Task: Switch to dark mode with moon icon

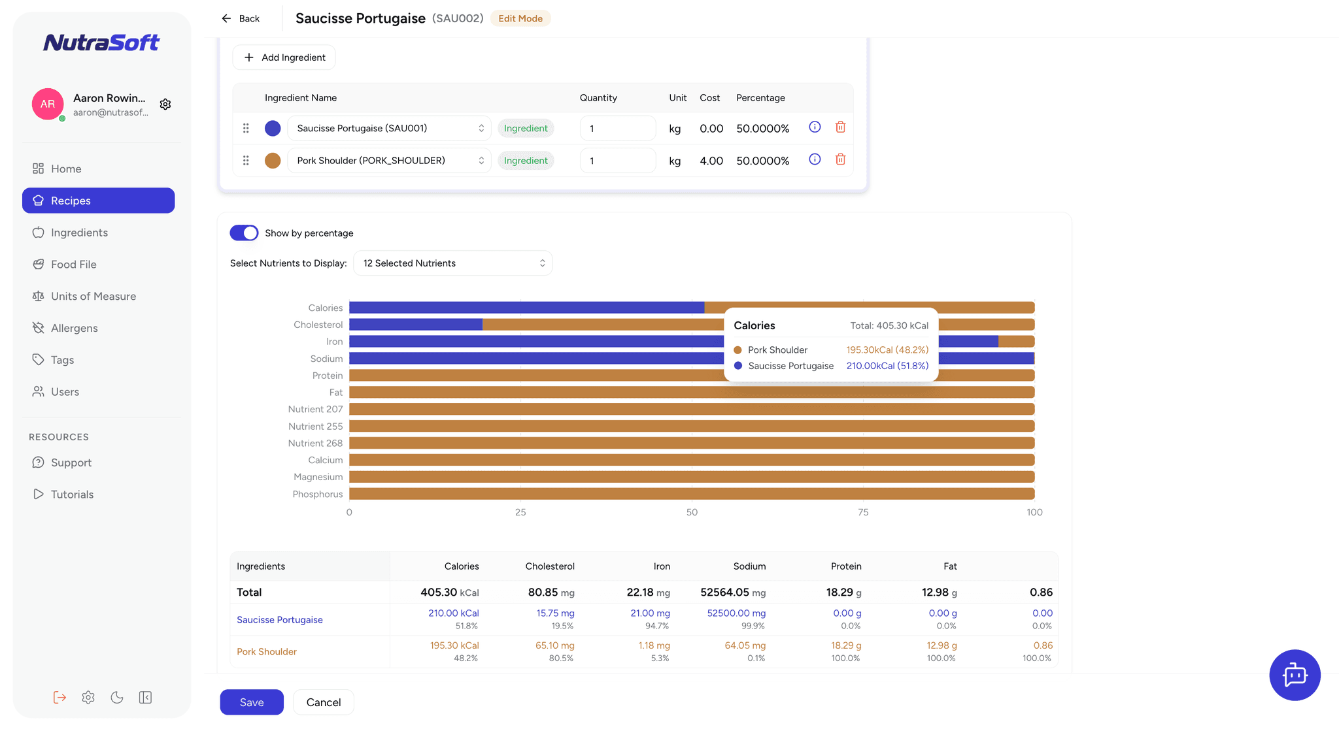Action: click(x=117, y=697)
